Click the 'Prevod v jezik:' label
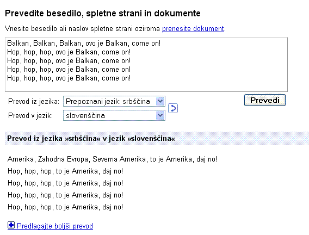The width and height of the screenshot is (309, 235). [x=30, y=116]
